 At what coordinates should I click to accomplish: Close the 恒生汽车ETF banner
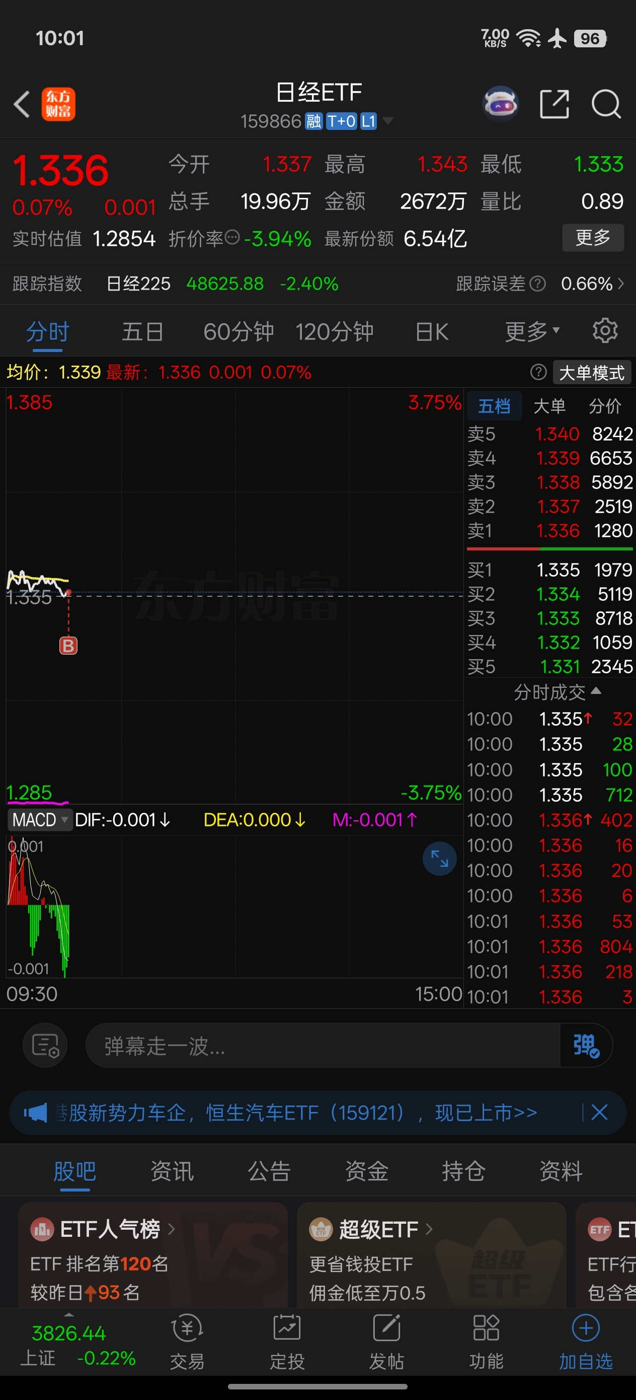point(599,1112)
